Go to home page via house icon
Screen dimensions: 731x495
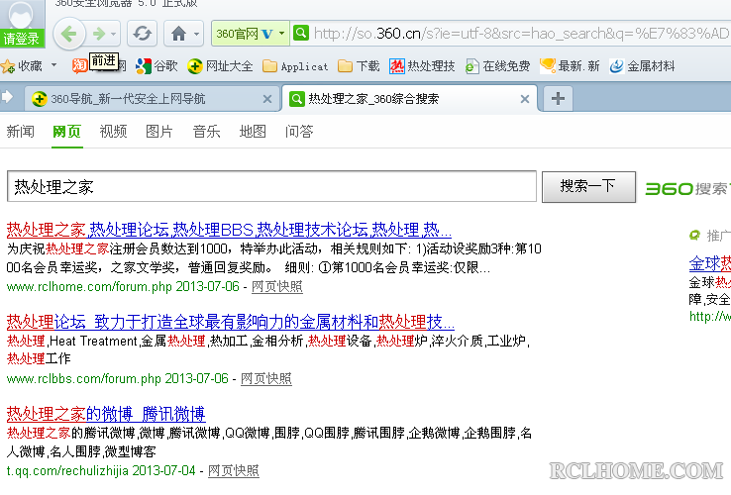tap(178, 34)
